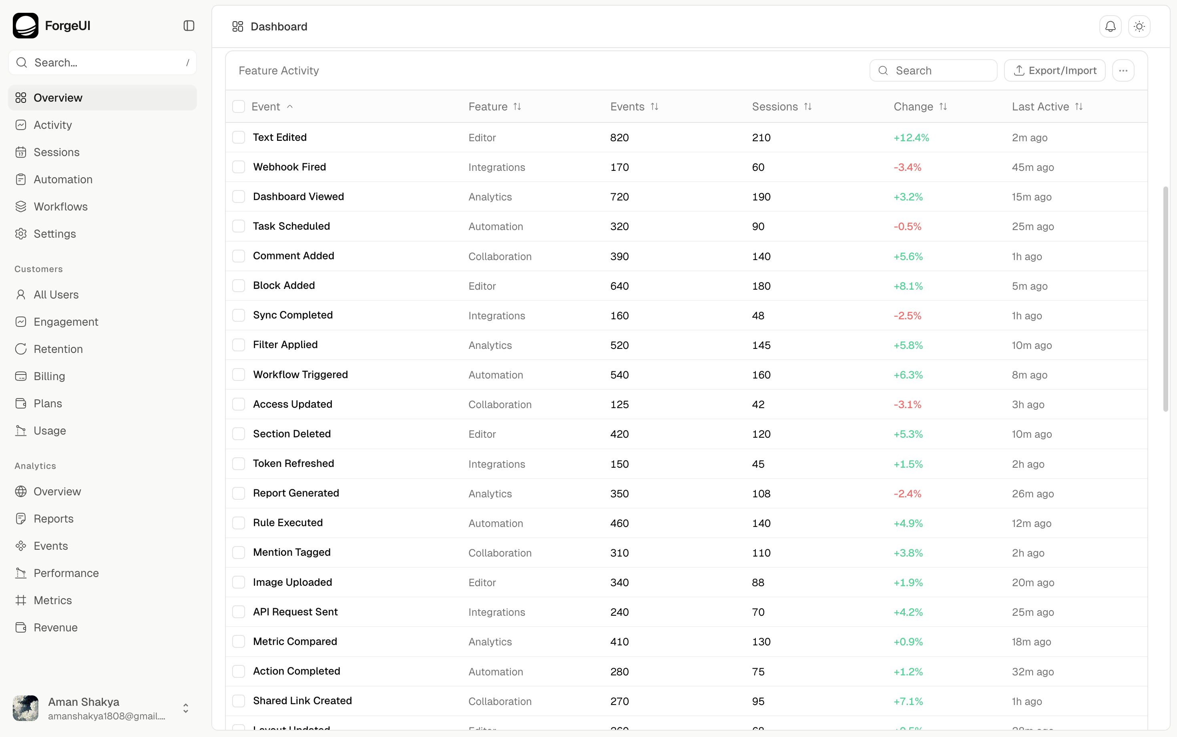
Task: Select all rows with the header checkbox
Action: point(239,106)
